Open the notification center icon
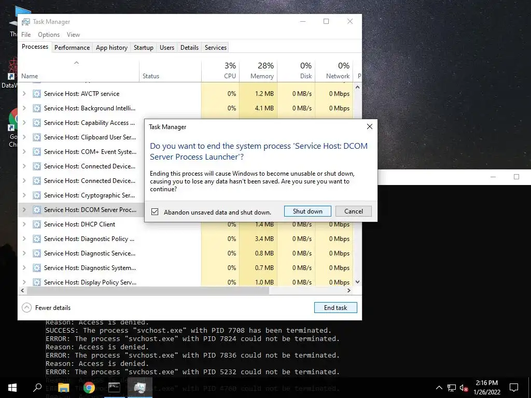The width and height of the screenshot is (531, 398). pos(514,388)
